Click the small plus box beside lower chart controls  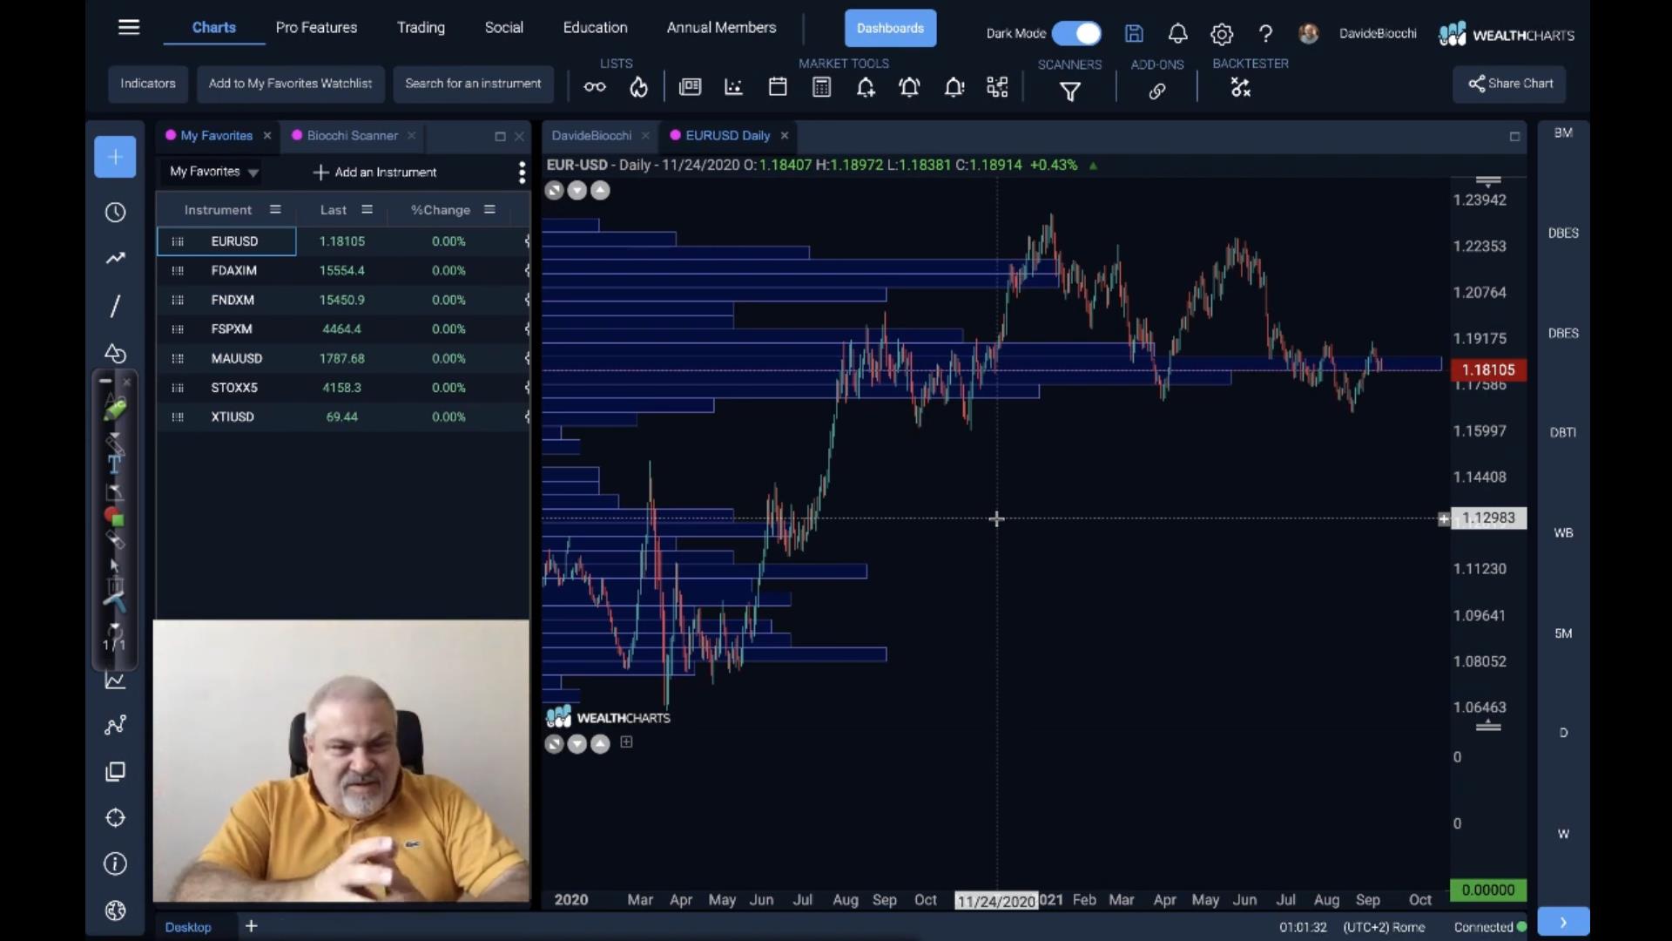[626, 742]
